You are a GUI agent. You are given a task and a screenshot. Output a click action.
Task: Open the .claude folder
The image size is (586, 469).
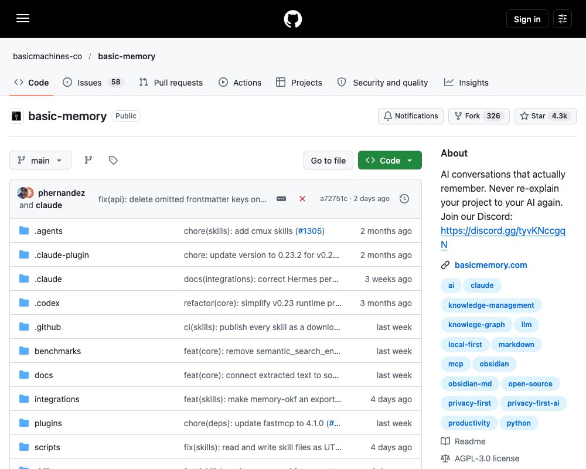pyautogui.click(x=48, y=278)
